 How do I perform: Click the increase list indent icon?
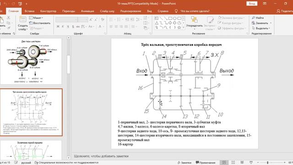pos(132,20)
